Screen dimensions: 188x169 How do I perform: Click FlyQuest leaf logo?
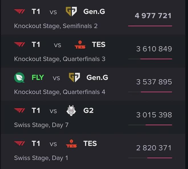(x=19, y=78)
